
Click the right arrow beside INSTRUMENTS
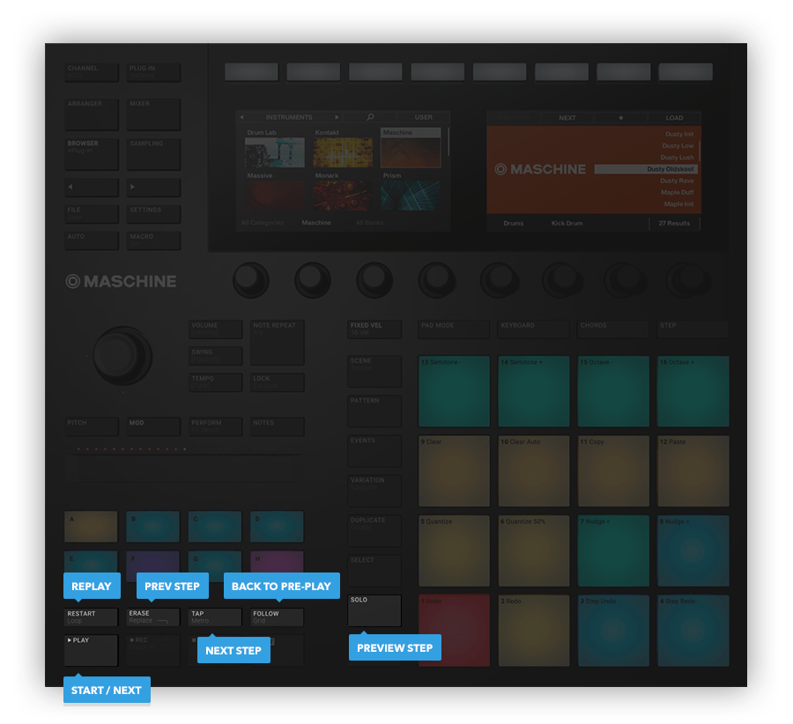click(x=337, y=117)
